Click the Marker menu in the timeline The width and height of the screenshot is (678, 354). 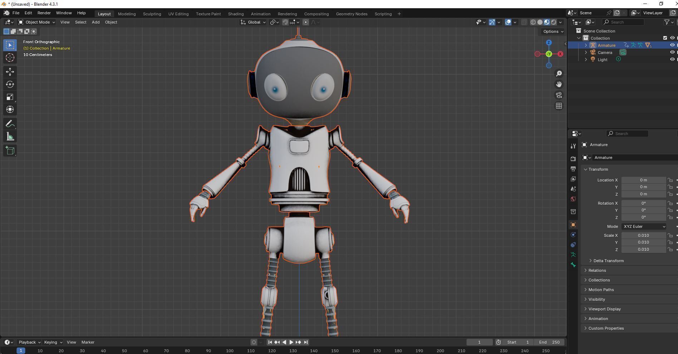88,342
